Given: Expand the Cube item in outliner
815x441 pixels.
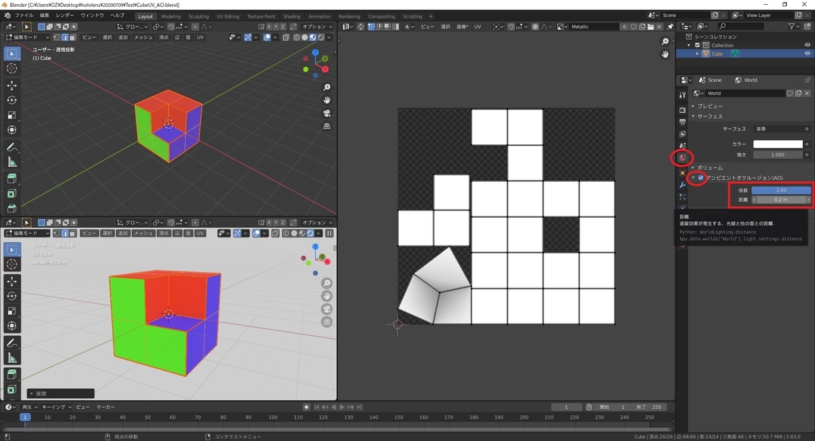Looking at the screenshot, I should (x=698, y=54).
